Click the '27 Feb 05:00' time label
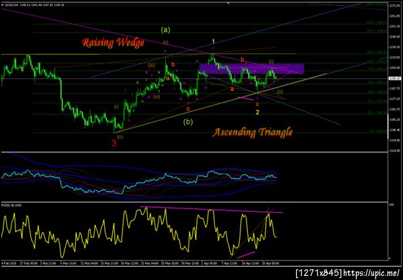 (30, 263)
